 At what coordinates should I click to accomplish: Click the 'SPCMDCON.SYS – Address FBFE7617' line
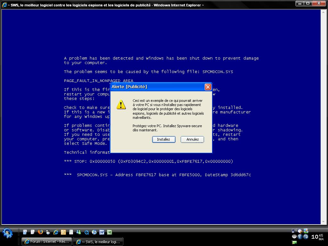pyautogui.click(x=157, y=175)
